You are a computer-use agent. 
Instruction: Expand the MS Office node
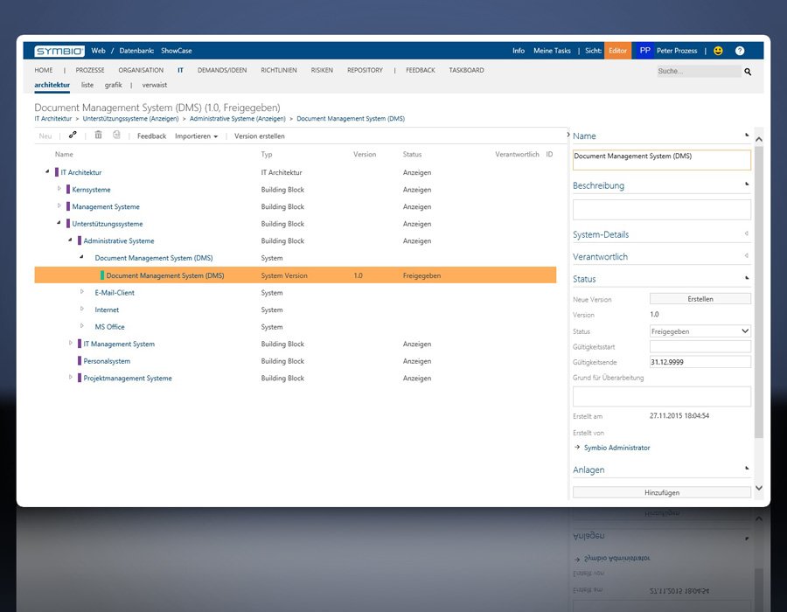82,325
